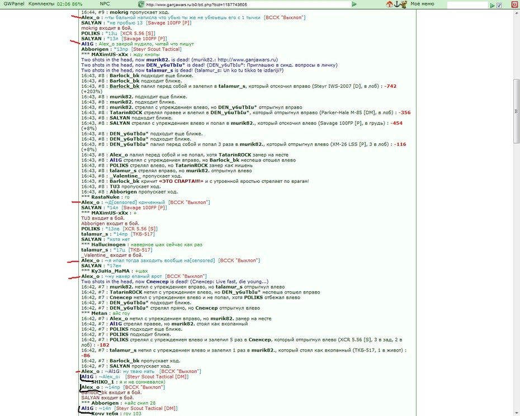The image size is (520, 416).
Task: Click the «ЭТО СПАРТА!!!» red text
Action: click(181, 181)
